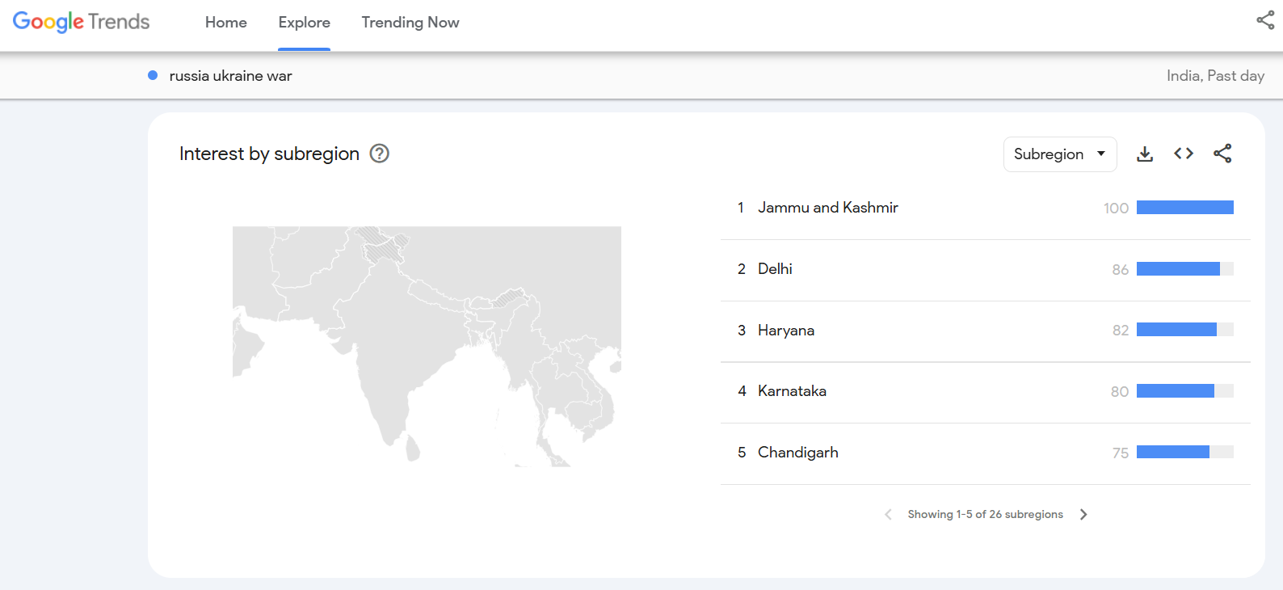Click the blue interest bar for Delhi

tap(1178, 269)
